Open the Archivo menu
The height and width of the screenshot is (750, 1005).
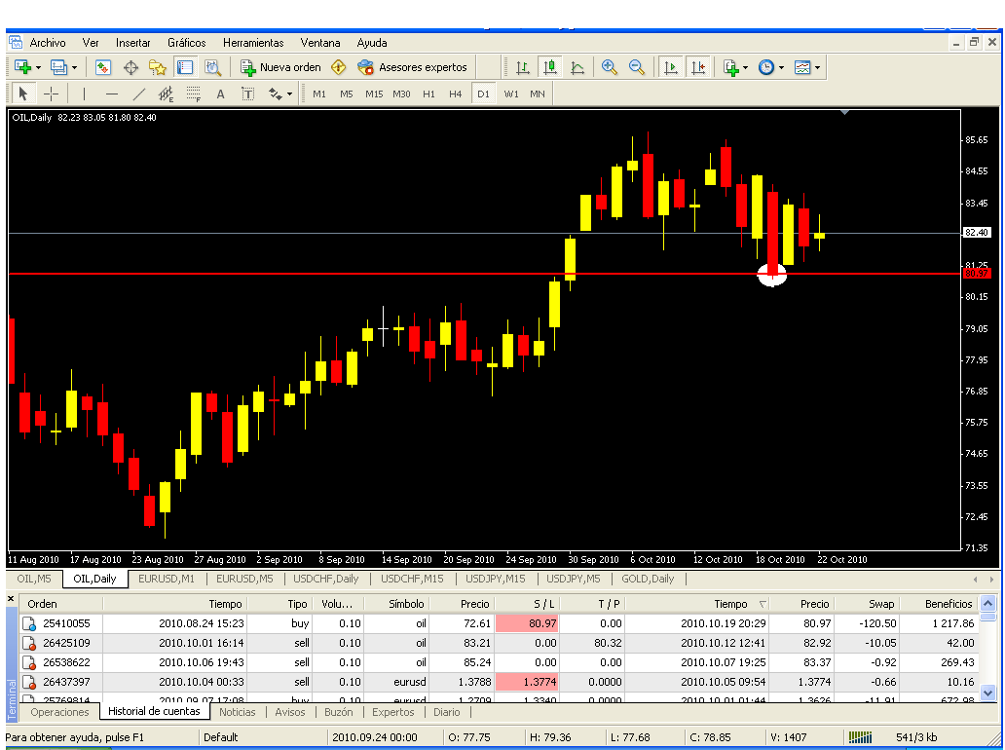(x=48, y=43)
